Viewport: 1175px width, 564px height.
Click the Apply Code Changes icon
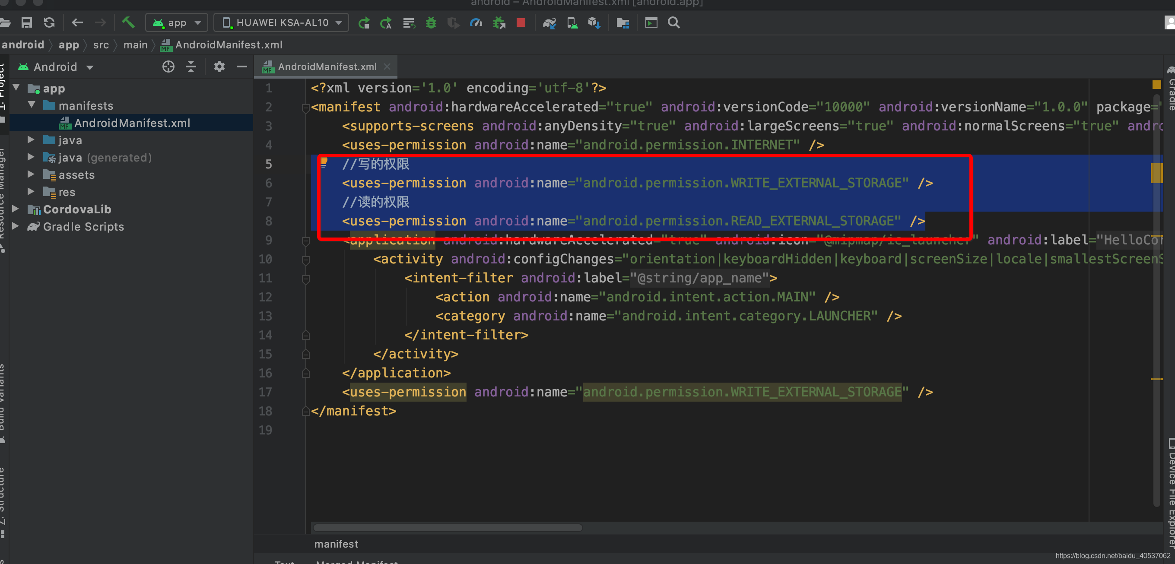[x=409, y=22]
